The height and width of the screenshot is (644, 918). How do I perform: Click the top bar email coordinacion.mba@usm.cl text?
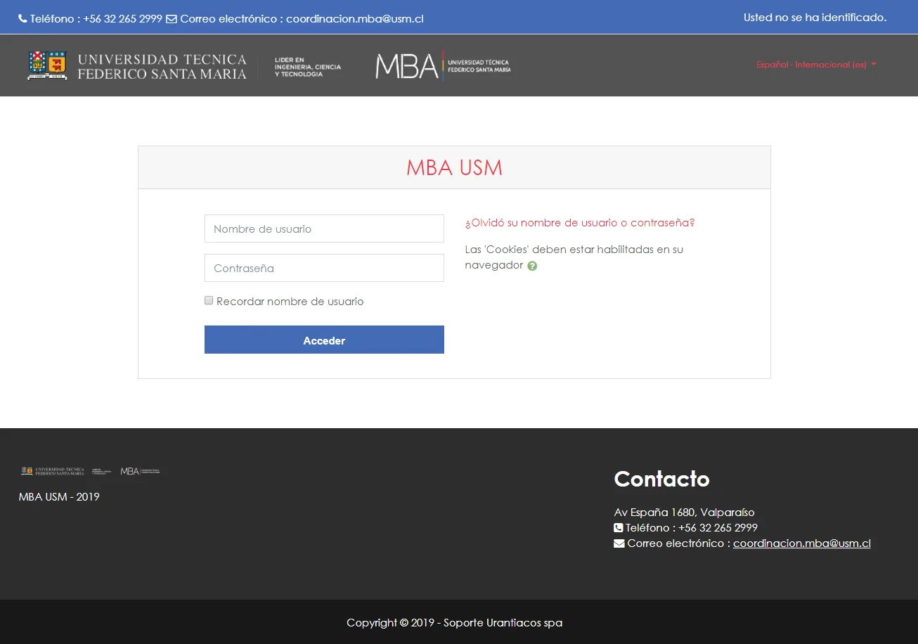click(x=355, y=19)
